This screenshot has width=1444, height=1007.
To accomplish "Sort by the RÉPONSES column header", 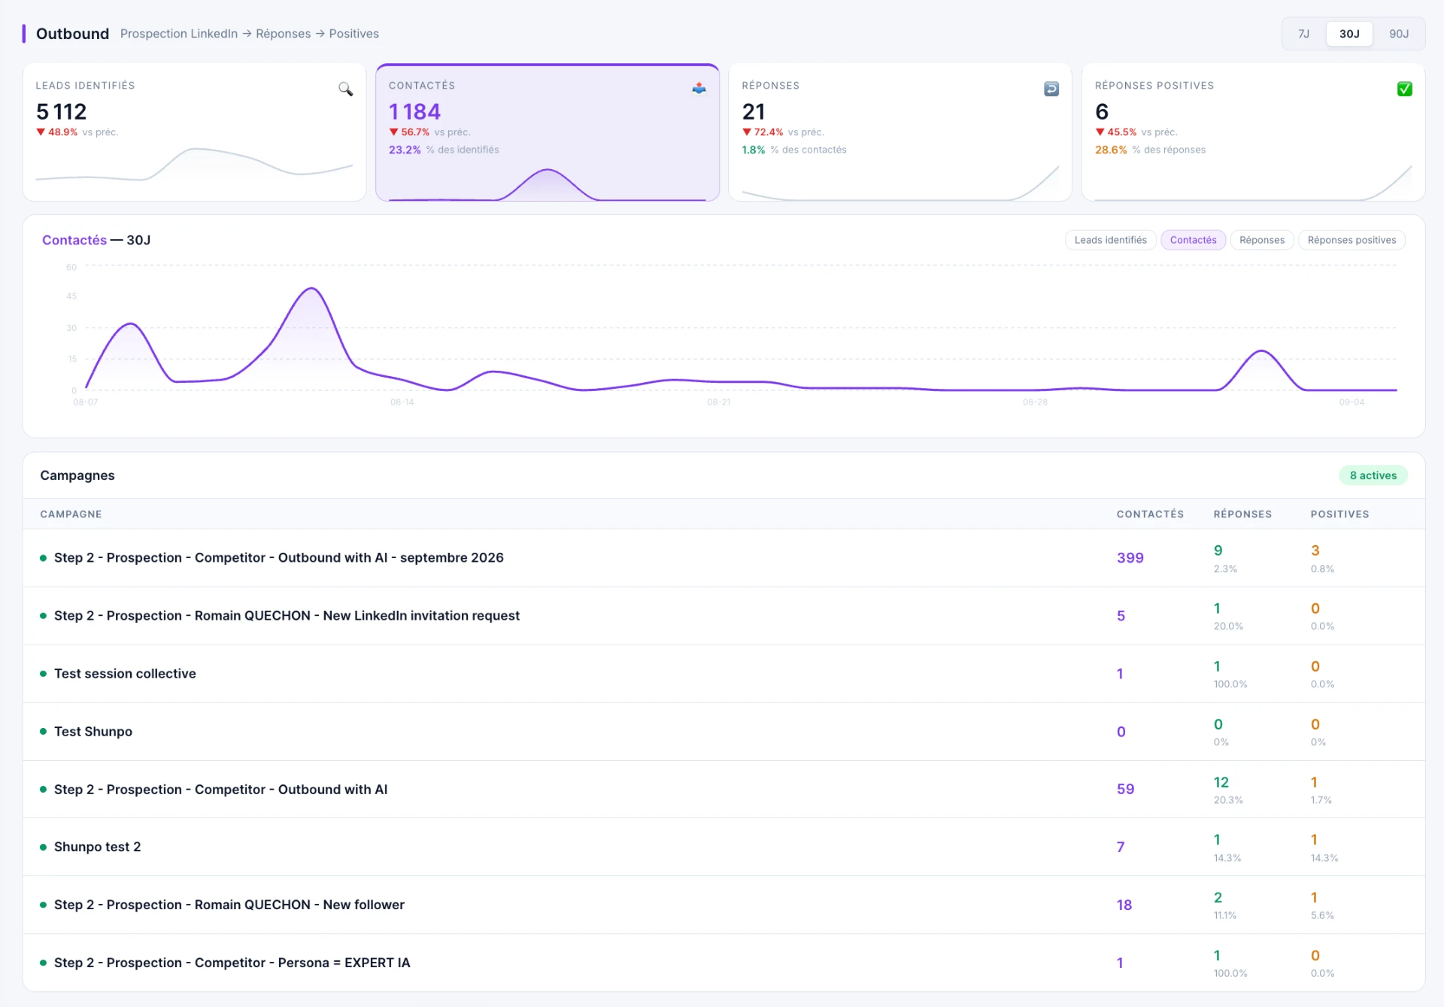I will click(x=1242, y=514).
